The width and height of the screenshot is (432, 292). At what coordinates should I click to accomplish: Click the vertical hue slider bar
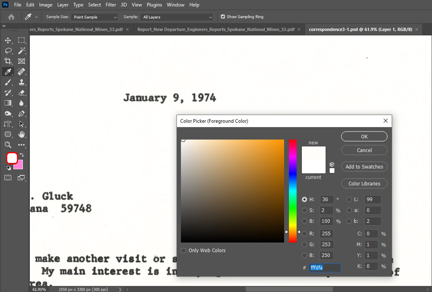click(x=293, y=191)
